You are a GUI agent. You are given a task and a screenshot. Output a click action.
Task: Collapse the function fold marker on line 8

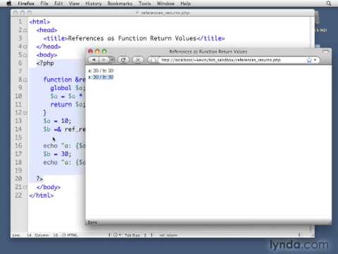25,80
